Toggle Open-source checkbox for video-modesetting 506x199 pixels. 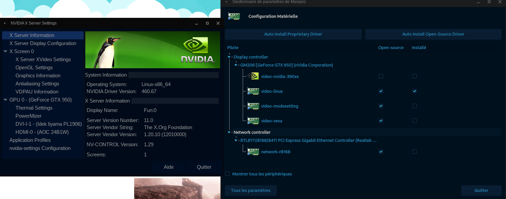[381, 106]
